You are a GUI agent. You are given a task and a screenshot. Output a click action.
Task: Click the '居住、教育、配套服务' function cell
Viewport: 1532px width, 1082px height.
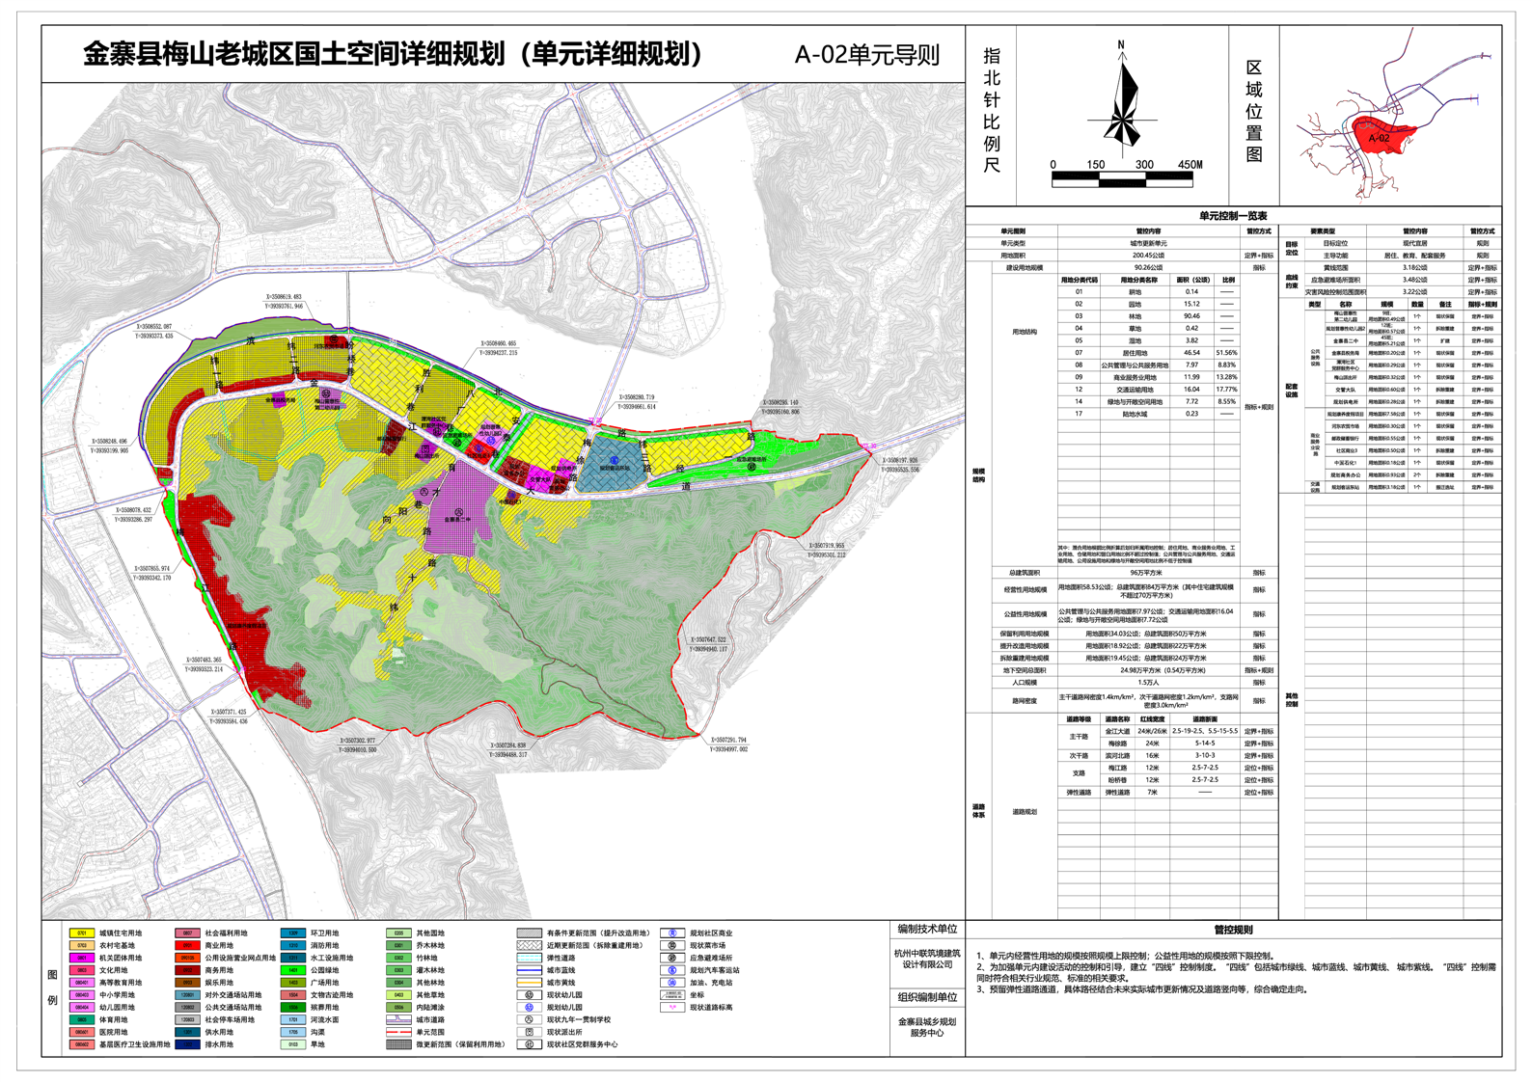1414,256
